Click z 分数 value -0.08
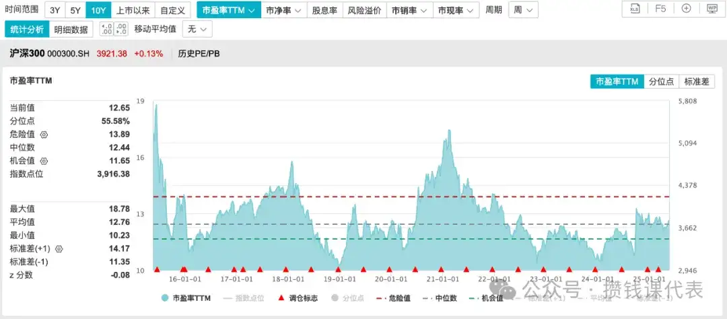 pos(120,275)
